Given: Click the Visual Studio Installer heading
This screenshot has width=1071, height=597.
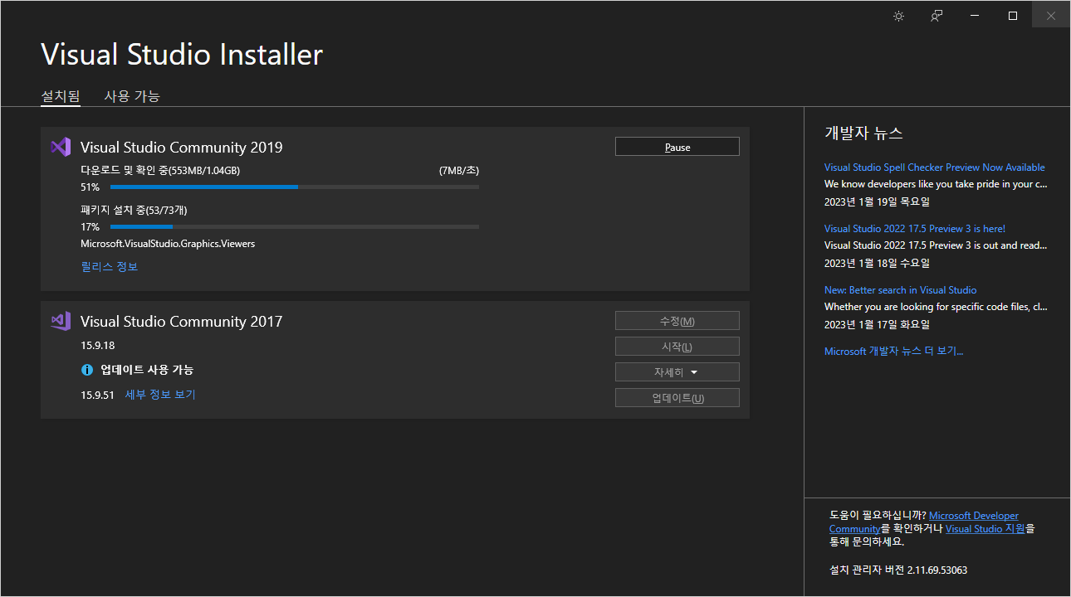Looking at the screenshot, I should click(182, 55).
